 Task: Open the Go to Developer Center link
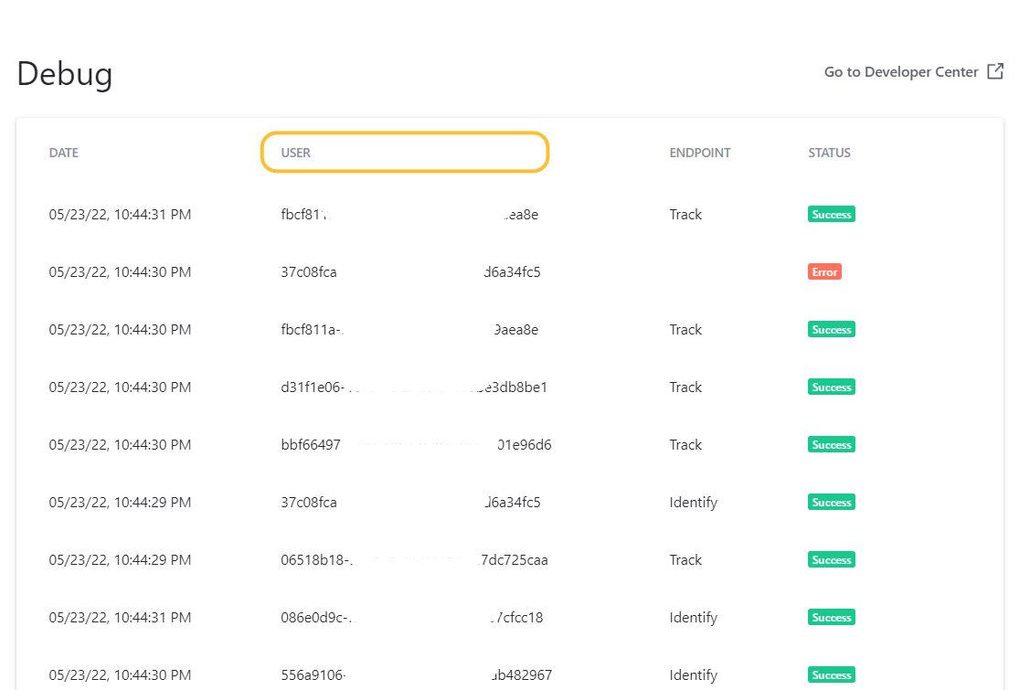tap(900, 71)
